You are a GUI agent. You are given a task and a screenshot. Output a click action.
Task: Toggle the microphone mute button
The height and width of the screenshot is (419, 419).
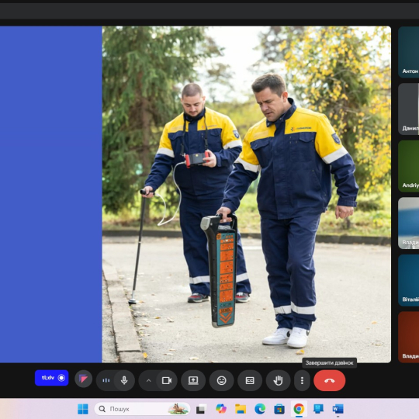(x=124, y=380)
